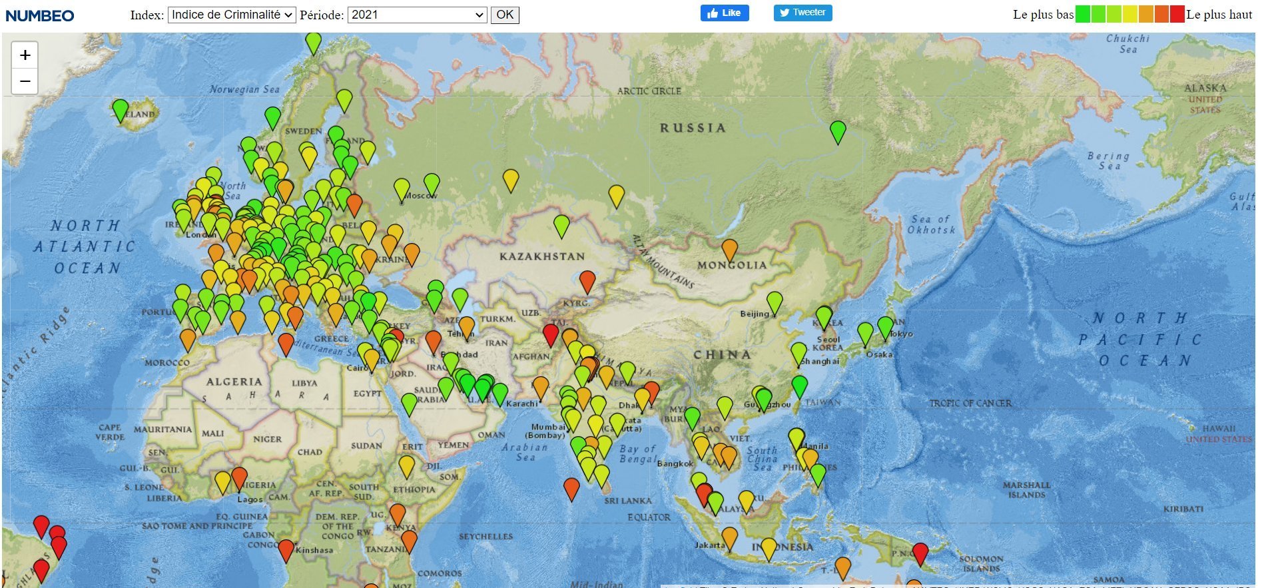Click the green marker in northern Kazakhstan

(x=562, y=226)
